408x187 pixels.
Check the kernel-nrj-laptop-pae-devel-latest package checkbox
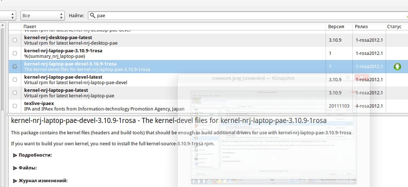pyautogui.click(x=15, y=80)
